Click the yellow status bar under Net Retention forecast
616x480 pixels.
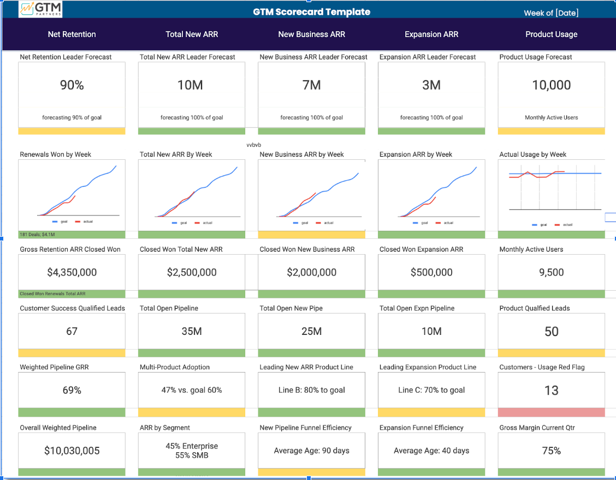point(72,131)
